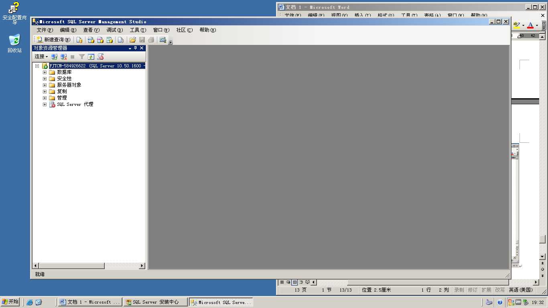Open the 调试(D) menu
Image resolution: width=548 pixels, height=308 pixels.
click(114, 30)
